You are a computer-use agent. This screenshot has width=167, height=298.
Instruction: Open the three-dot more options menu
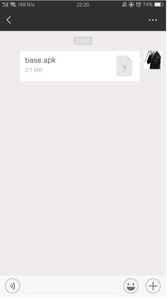[153, 20]
